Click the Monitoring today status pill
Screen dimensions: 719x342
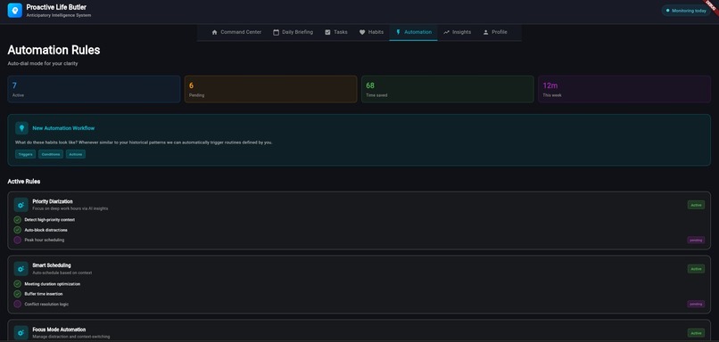(686, 11)
